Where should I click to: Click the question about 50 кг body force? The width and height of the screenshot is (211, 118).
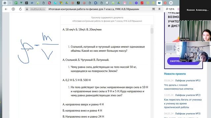click(104, 69)
